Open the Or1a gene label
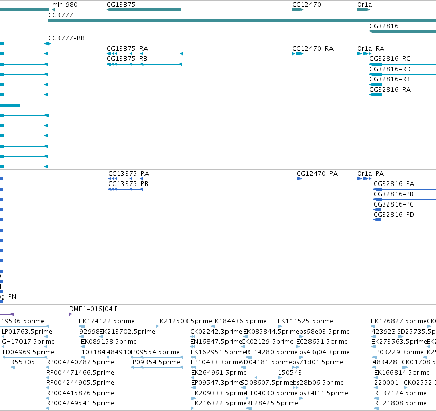The width and height of the screenshot is (436, 411). [364, 5]
